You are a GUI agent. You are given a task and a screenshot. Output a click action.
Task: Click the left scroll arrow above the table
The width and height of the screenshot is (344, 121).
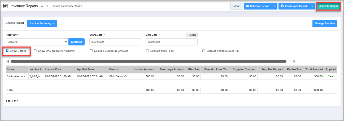click(8, 61)
